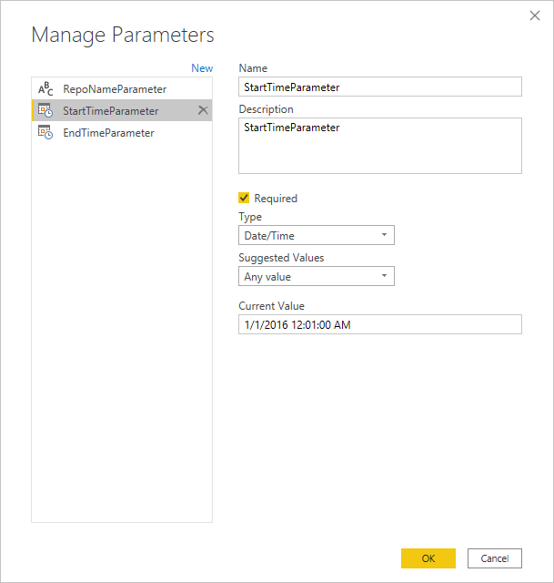The image size is (554, 583).
Task: Click the date/time icon beside EndTimeParameter
Action: pos(45,133)
